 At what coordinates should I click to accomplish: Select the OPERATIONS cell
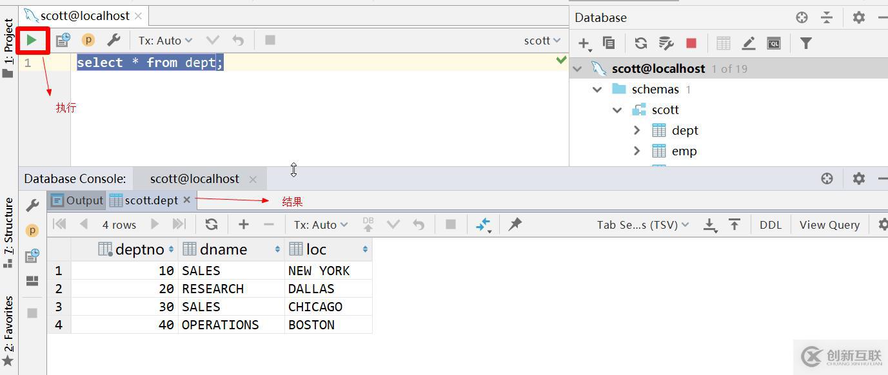coord(232,325)
